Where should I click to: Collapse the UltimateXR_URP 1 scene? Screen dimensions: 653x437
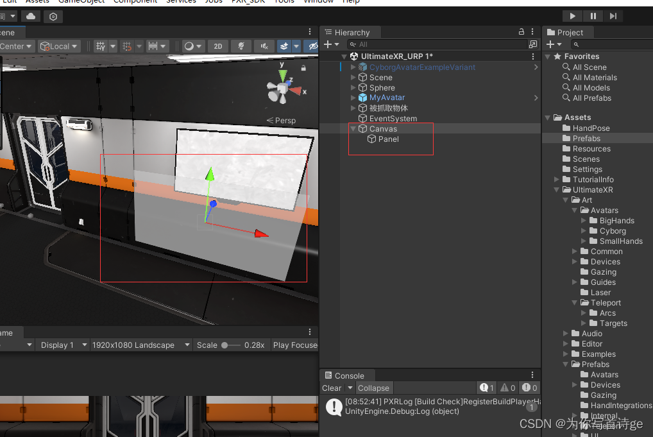pos(344,56)
